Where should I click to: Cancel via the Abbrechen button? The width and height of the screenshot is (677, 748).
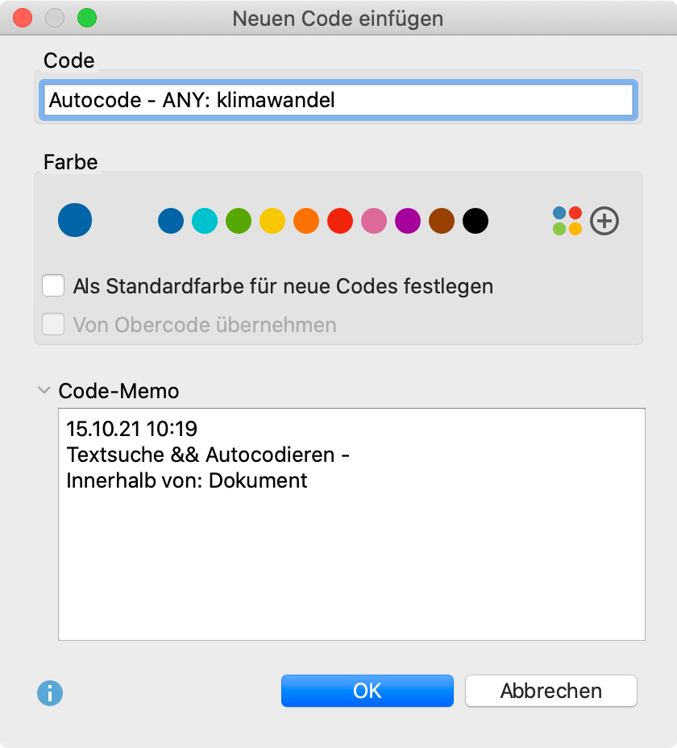[550, 691]
